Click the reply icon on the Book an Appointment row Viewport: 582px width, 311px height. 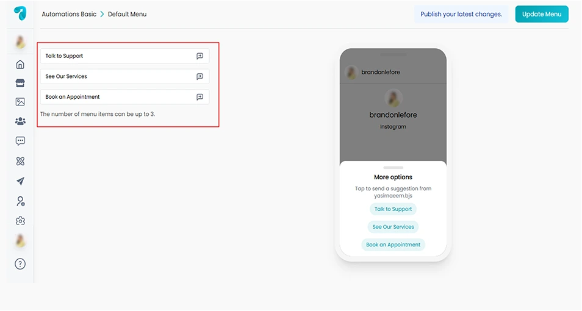(199, 97)
